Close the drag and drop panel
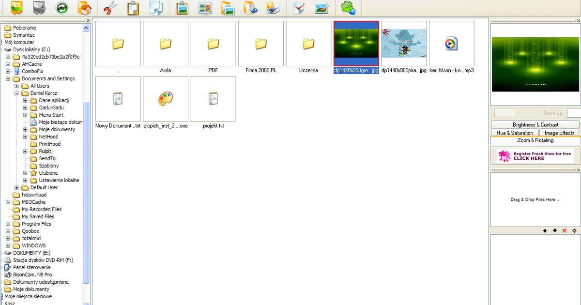Image resolution: width=581 pixels, height=305 pixels. pos(579,170)
